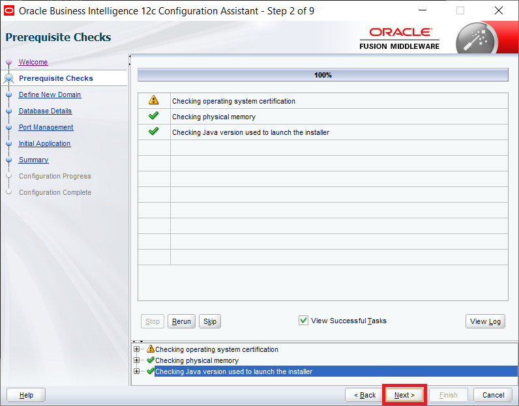Open Help for this step
This screenshot has height=406, width=519.
(x=26, y=395)
